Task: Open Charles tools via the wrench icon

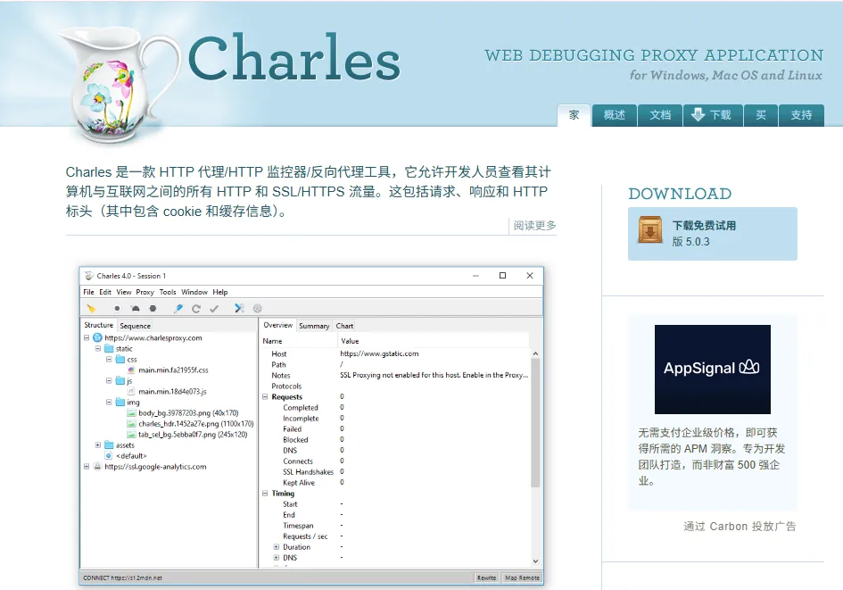Action: (x=237, y=309)
